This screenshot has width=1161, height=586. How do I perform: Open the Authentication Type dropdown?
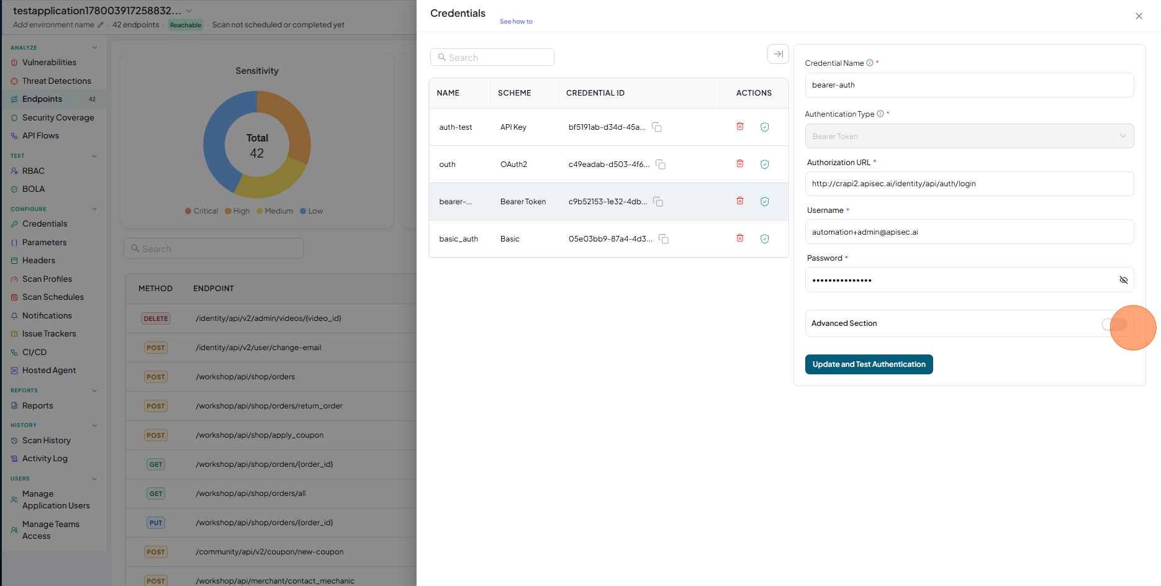[969, 136]
